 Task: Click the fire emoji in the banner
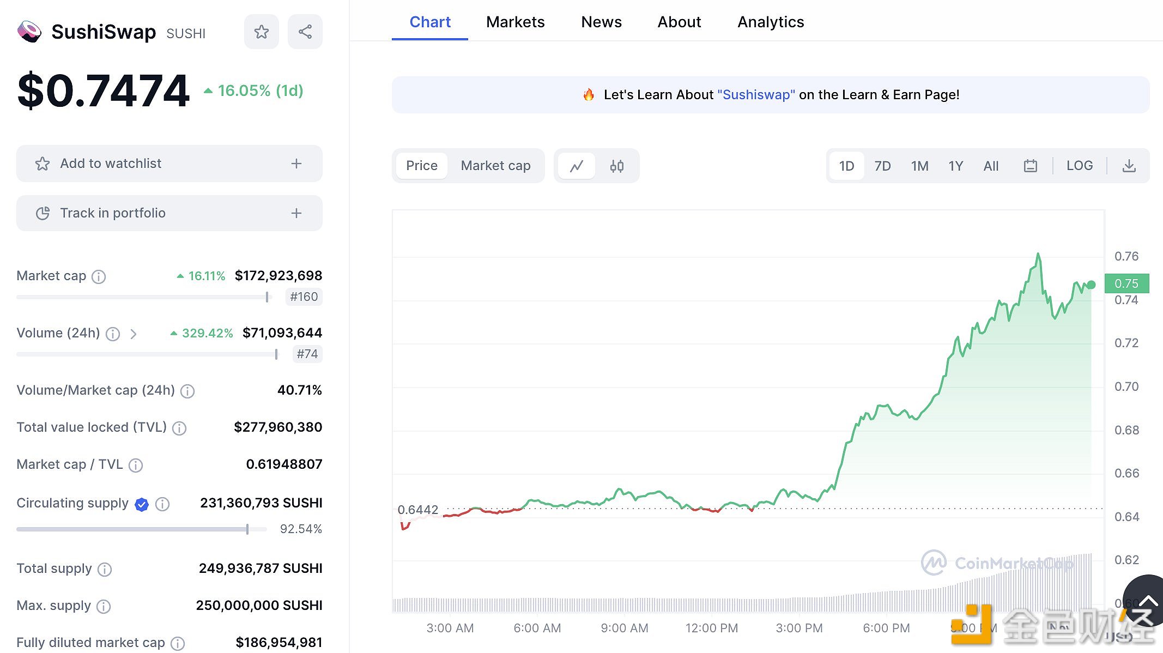coord(589,94)
